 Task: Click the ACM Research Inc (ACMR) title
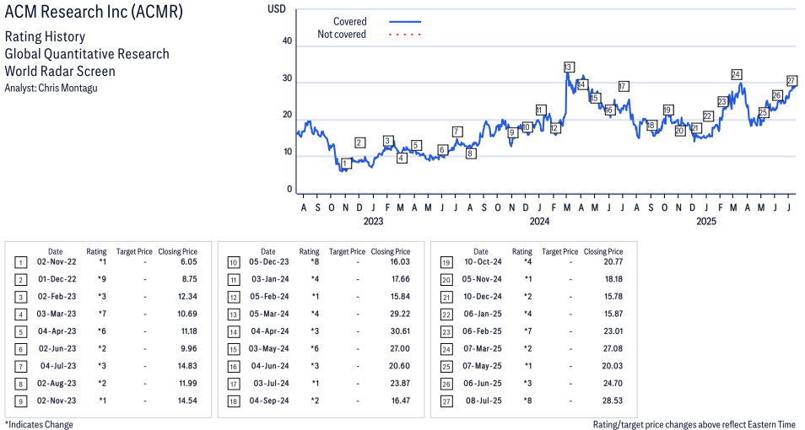tap(94, 12)
